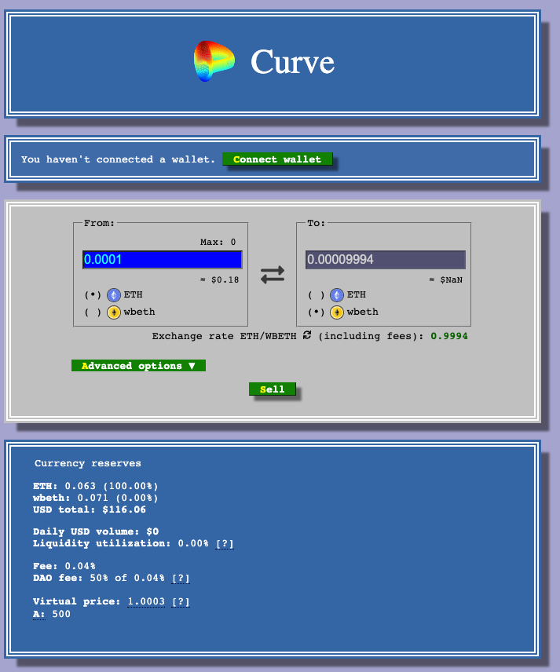Click the ETH coin icon under From

pyautogui.click(x=114, y=295)
